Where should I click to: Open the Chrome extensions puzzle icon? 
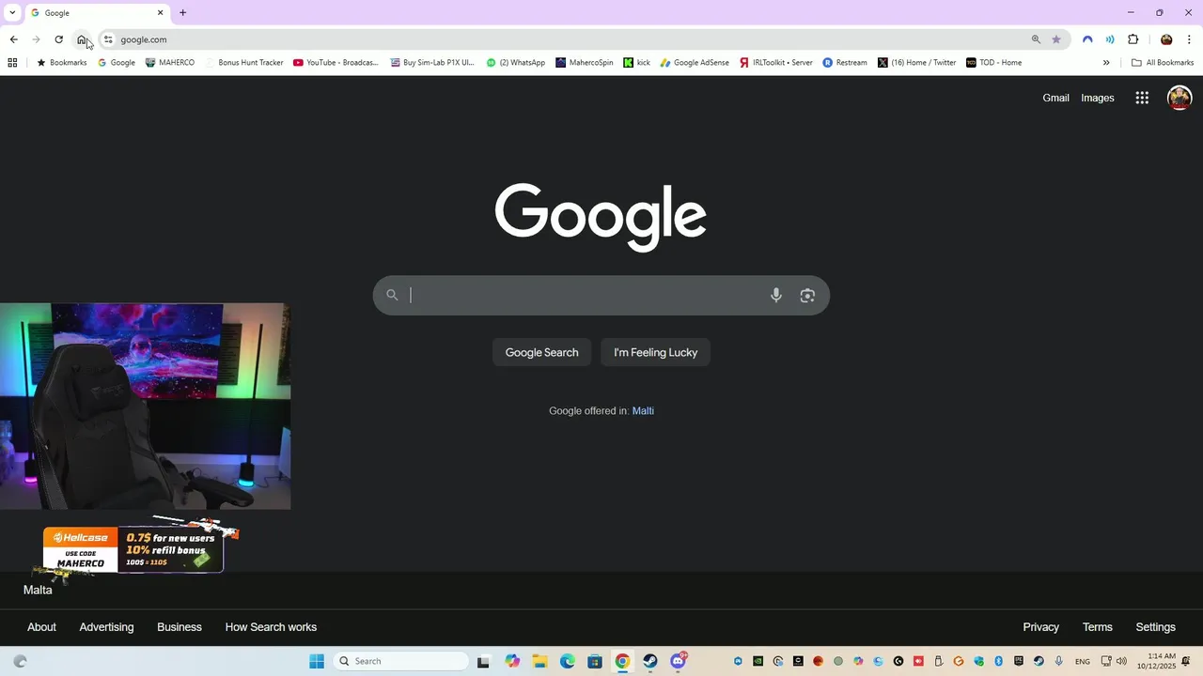pos(1133,39)
